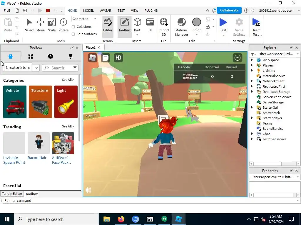Image resolution: width=301 pixels, height=225 pixels.
Task: Expand StarterGui in Explorer
Action: (252, 107)
